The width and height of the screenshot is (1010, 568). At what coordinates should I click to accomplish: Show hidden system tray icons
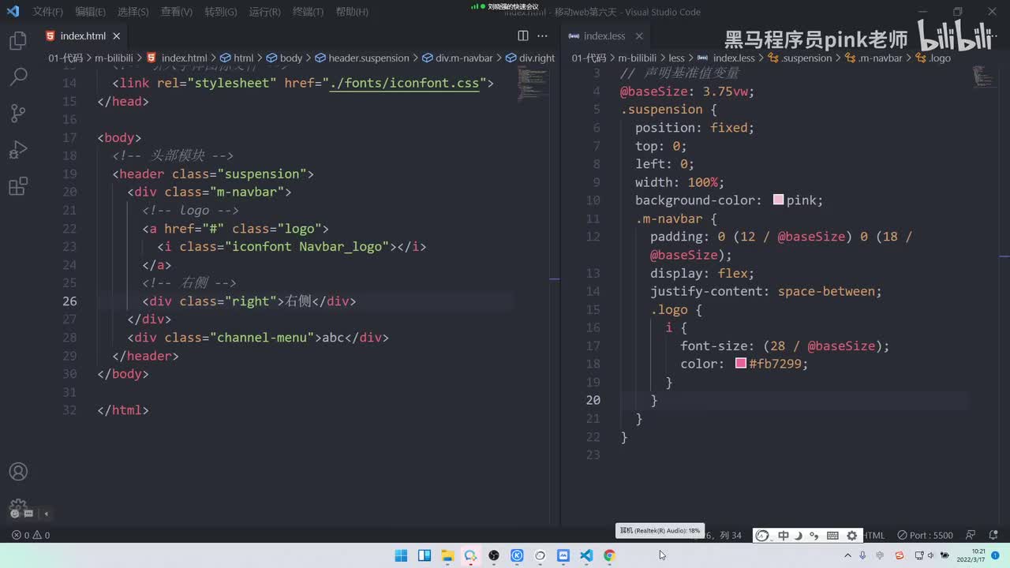(x=848, y=555)
